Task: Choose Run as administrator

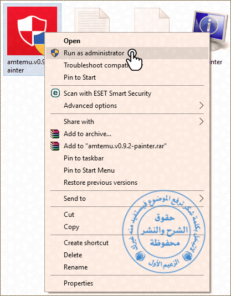Action: 127,53
